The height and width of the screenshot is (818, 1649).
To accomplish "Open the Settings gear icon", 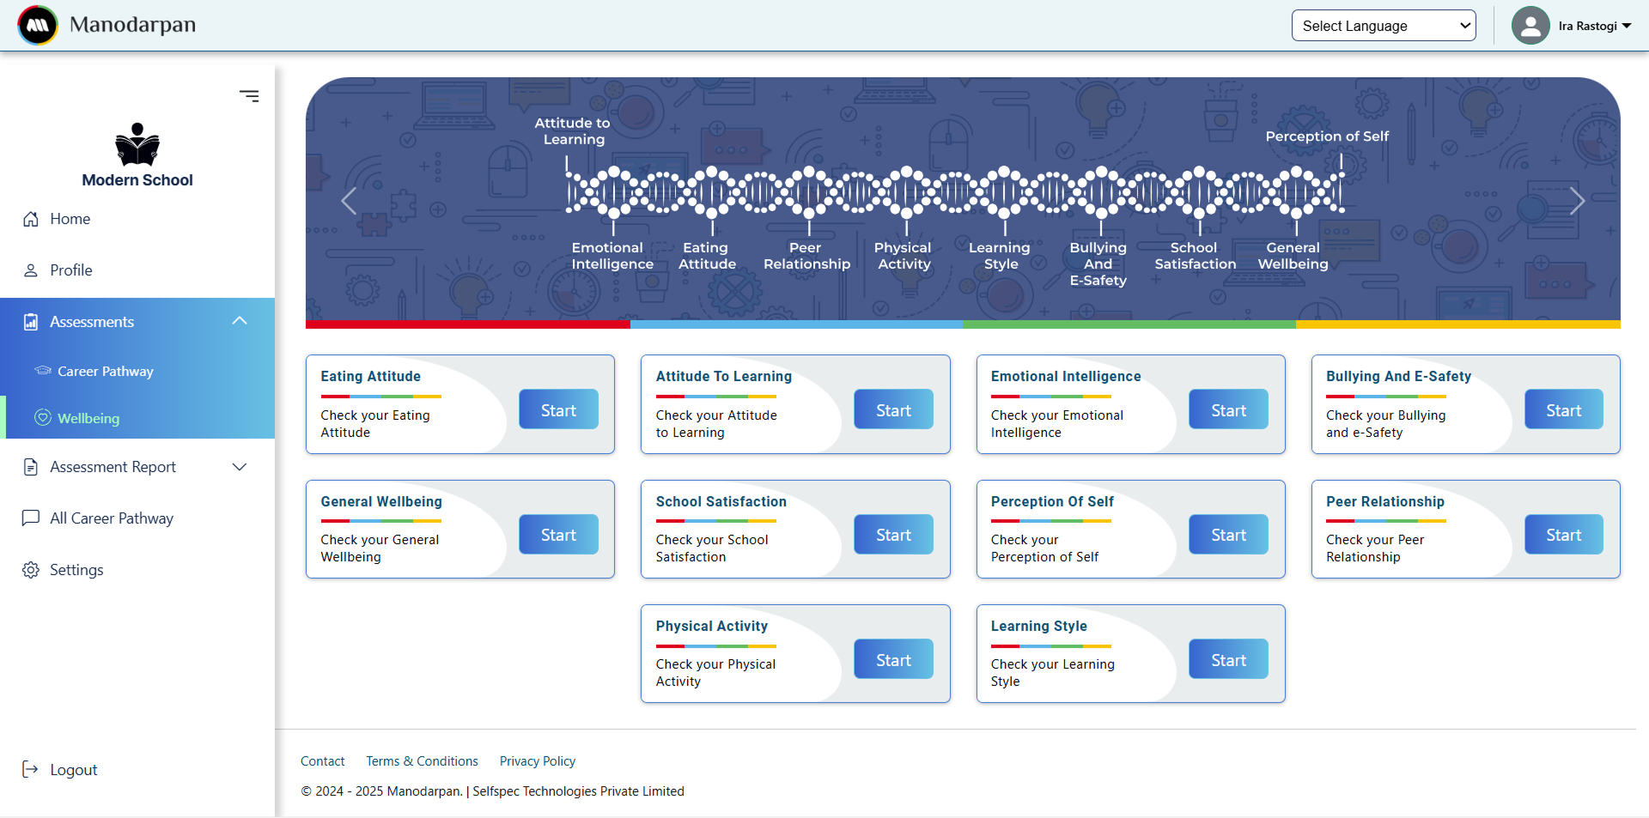I will [x=31, y=569].
